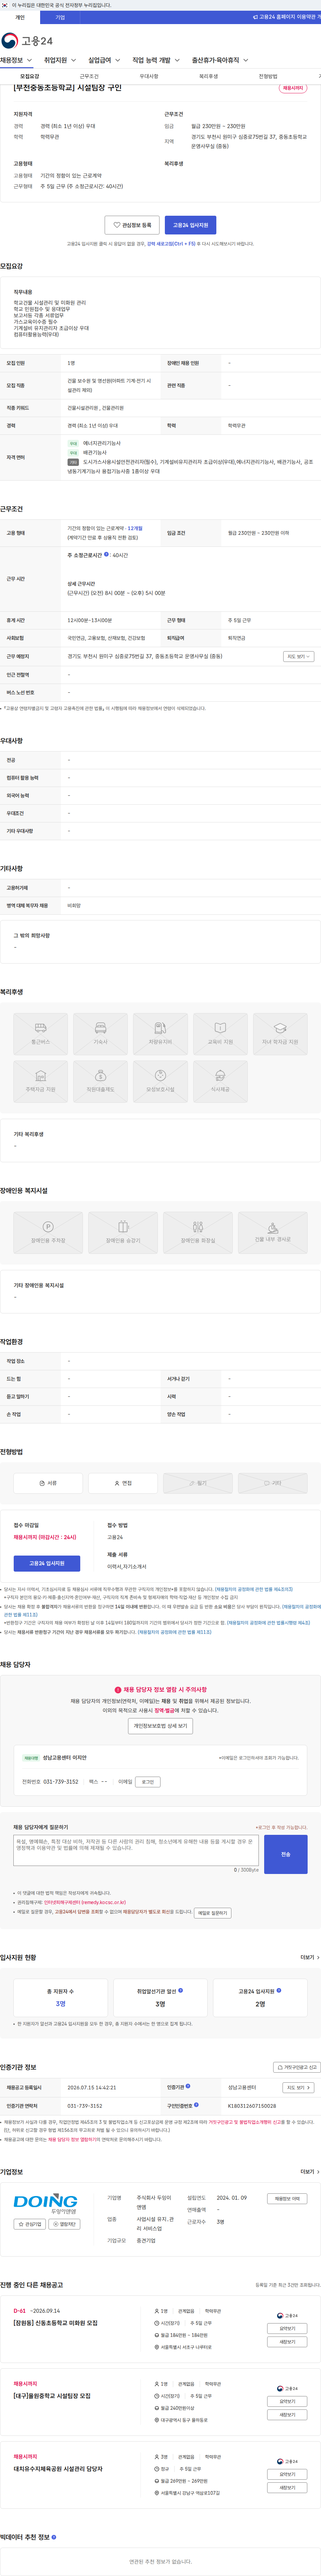
Task: Click the top 고용24 입사지원 button
Action: point(190,225)
